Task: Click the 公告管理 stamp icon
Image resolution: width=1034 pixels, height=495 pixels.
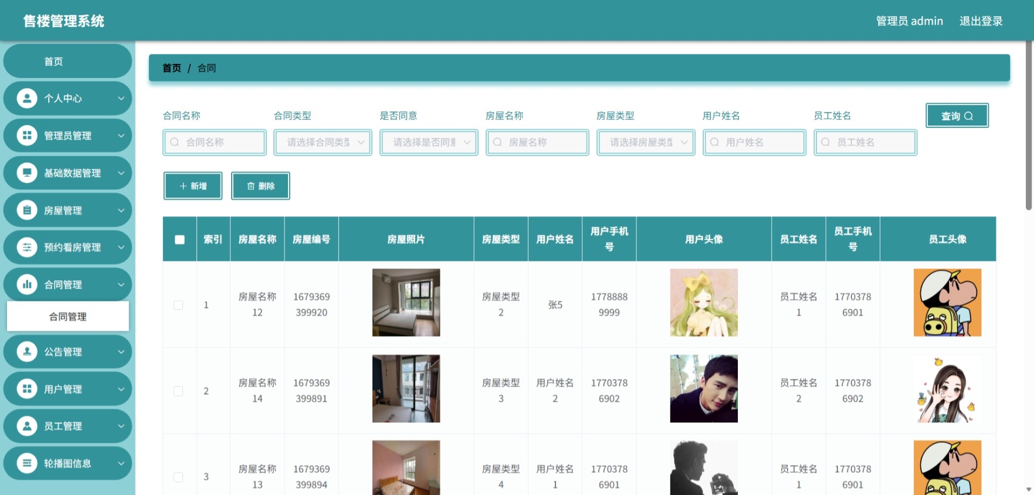Action: coord(27,352)
